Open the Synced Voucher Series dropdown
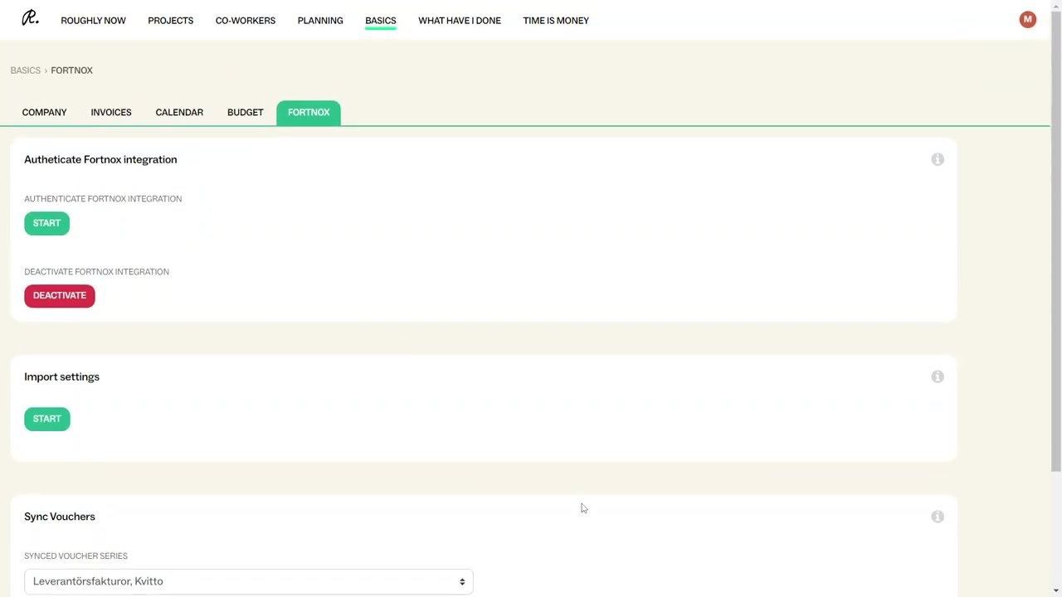The width and height of the screenshot is (1062, 597). tap(248, 581)
